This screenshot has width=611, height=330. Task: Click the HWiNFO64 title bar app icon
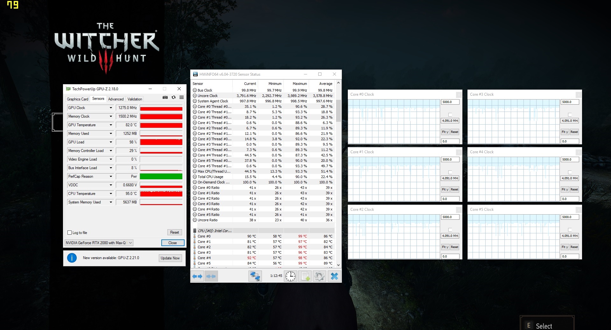click(x=195, y=74)
